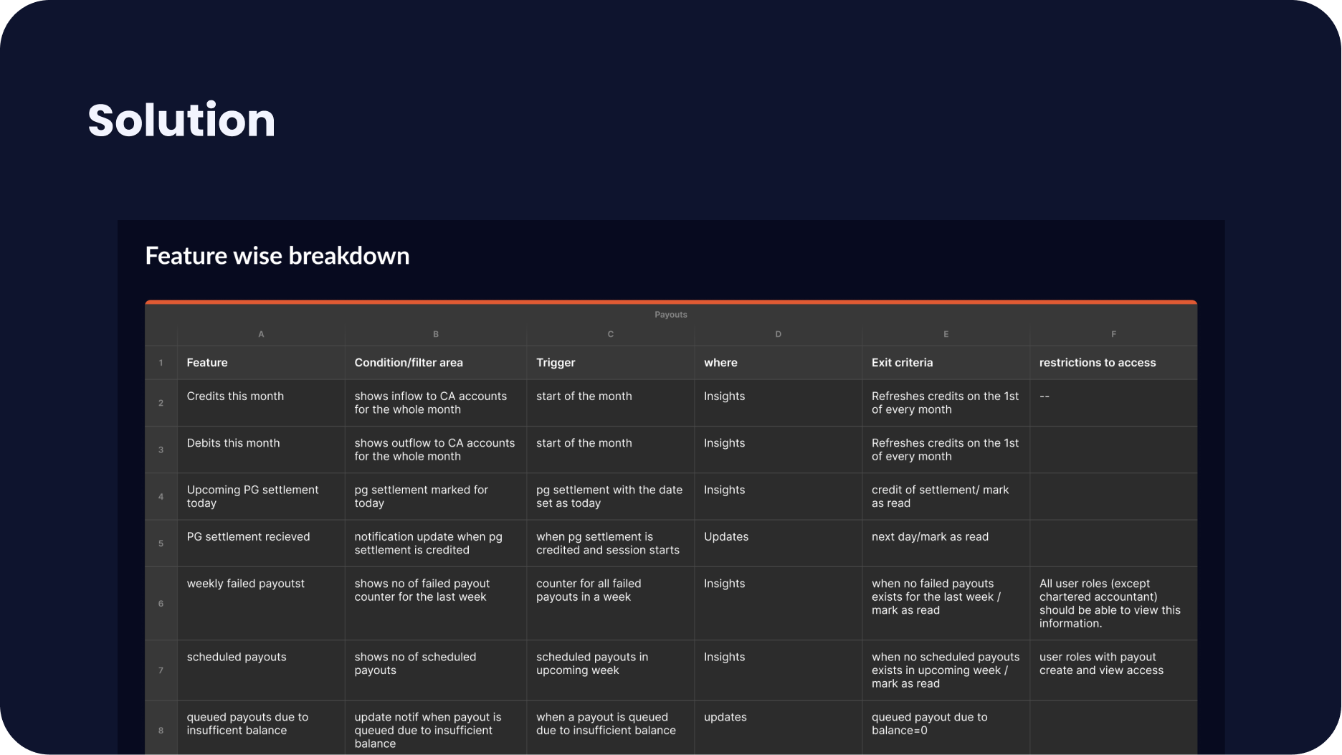Image resolution: width=1342 pixels, height=755 pixels.
Task: Click 'Insights' in Upcoming PG settlement row
Action: (778, 496)
